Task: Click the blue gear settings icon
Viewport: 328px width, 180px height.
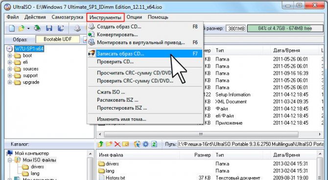Action: coord(145,144)
